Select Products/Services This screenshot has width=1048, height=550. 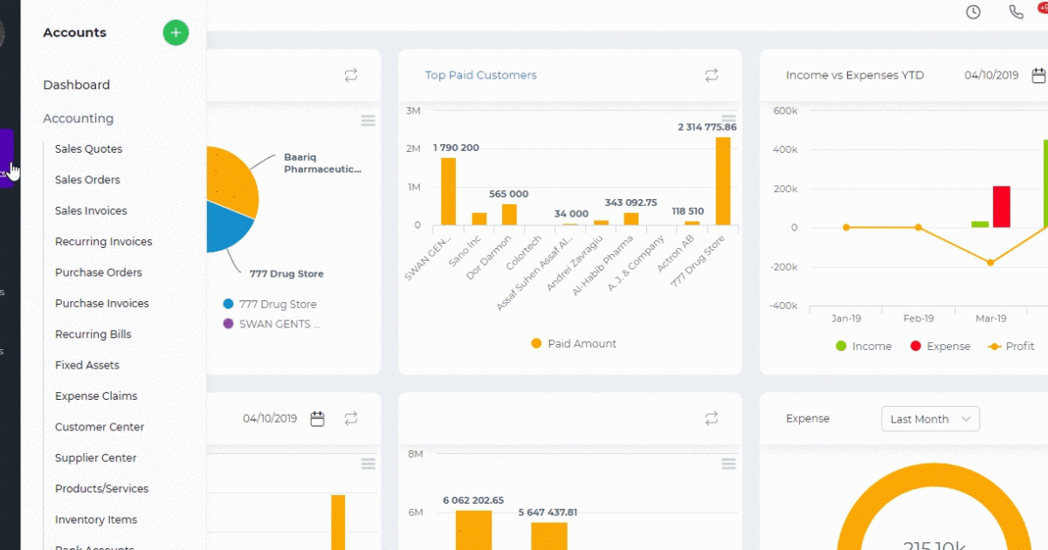coord(102,489)
